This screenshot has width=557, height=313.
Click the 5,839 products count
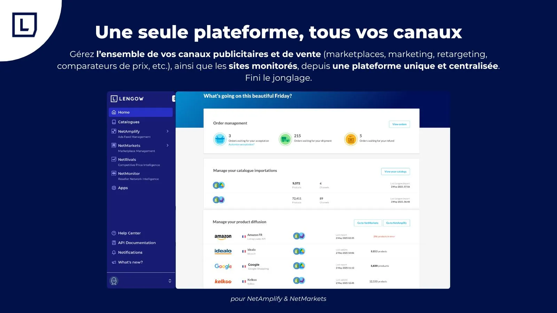pos(380,266)
